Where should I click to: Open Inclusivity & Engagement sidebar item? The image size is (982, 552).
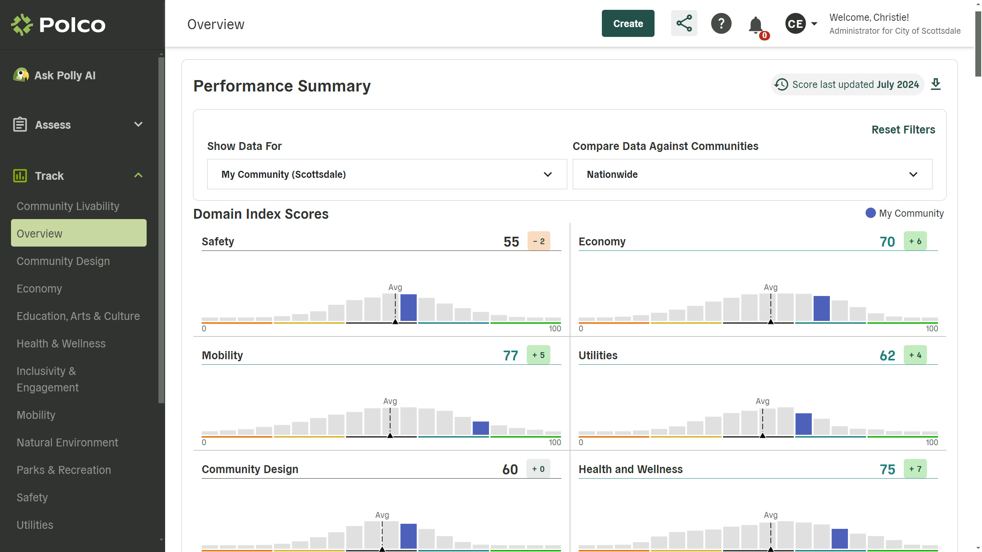[48, 379]
